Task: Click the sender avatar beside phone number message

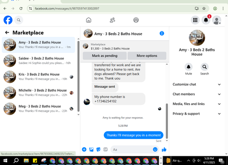Action: coord(87,102)
